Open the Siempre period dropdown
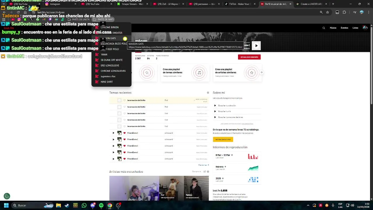The width and height of the screenshot is (373, 210). [x=196, y=171]
